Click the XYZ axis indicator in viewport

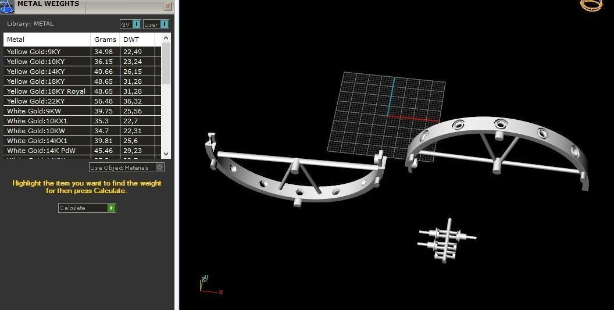210,286
